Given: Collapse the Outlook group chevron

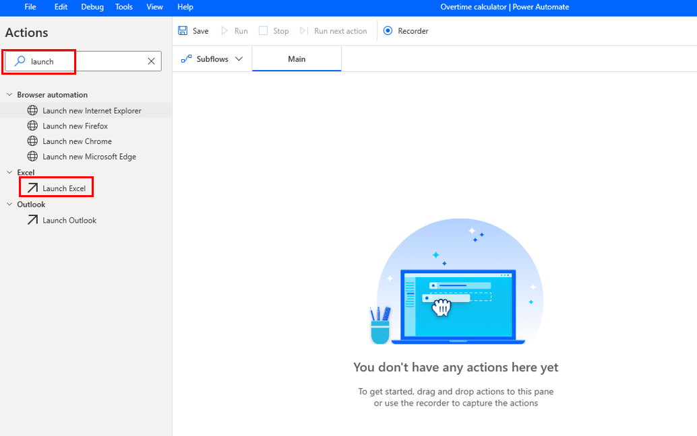Looking at the screenshot, I should [x=9, y=204].
